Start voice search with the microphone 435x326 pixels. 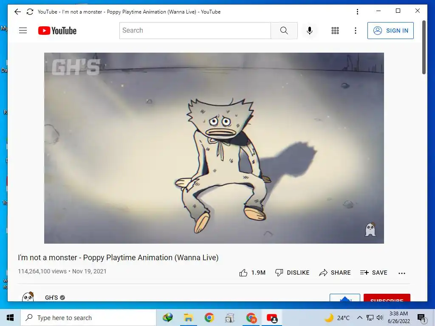pyautogui.click(x=310, y=31)
